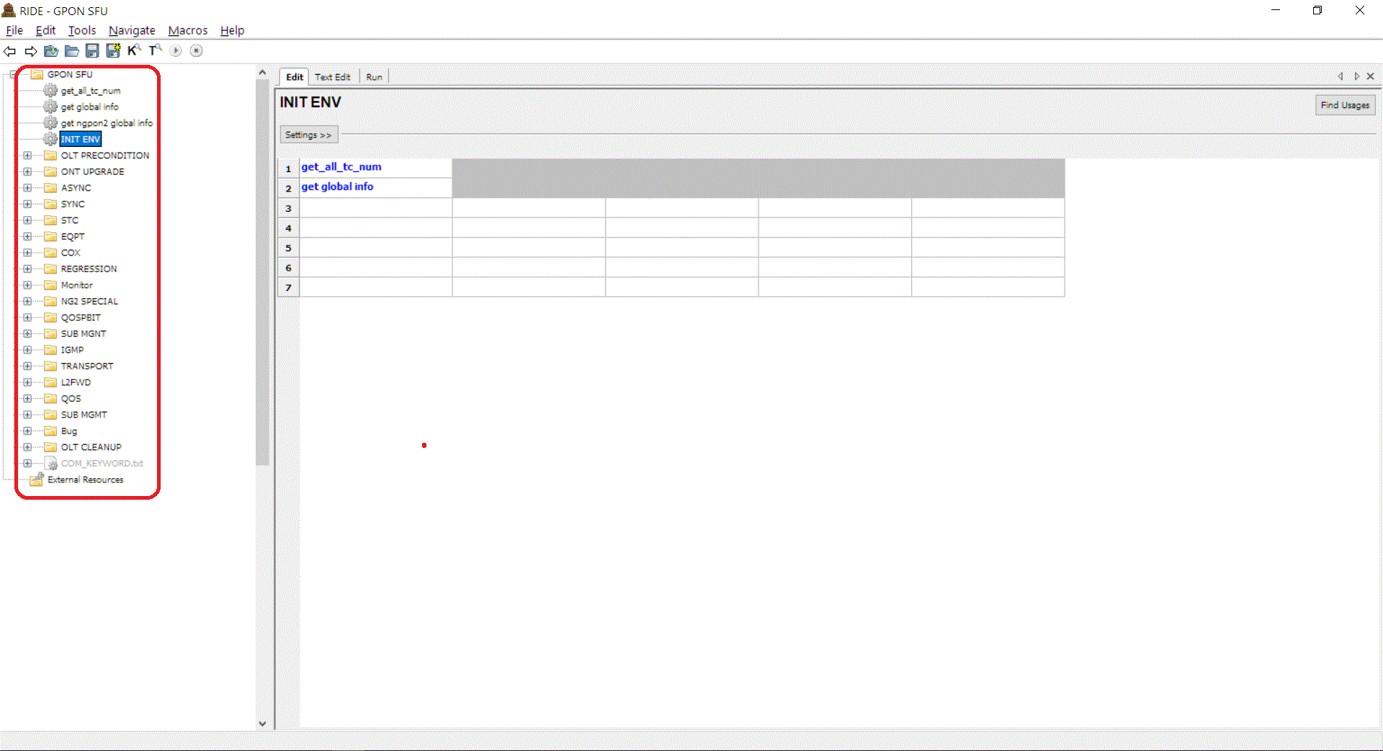Click the Settings >> button

308,135
